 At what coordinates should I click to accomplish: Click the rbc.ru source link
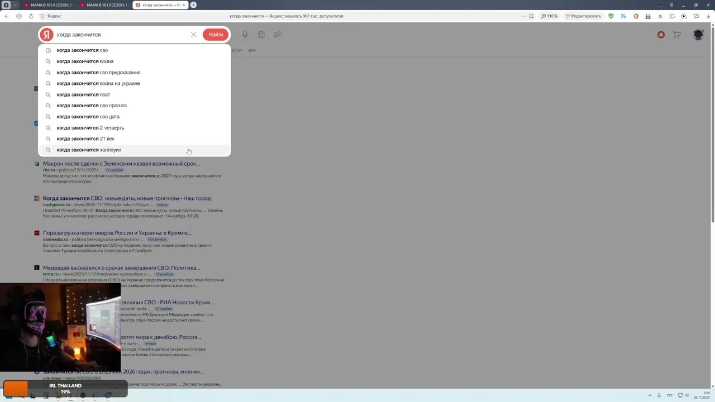49,170
